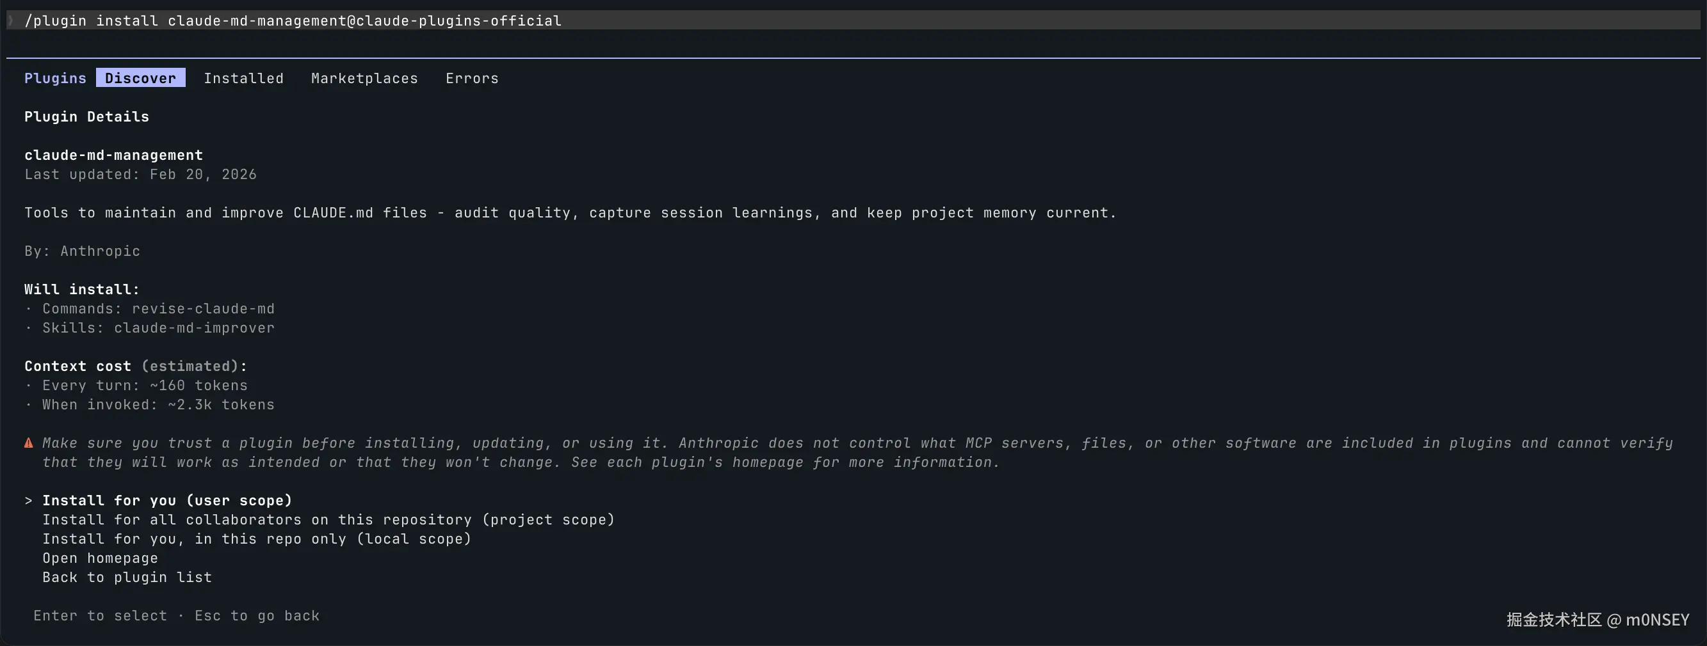
Task: Choose Install for you, in this repo only
Action: pos(257,539)
